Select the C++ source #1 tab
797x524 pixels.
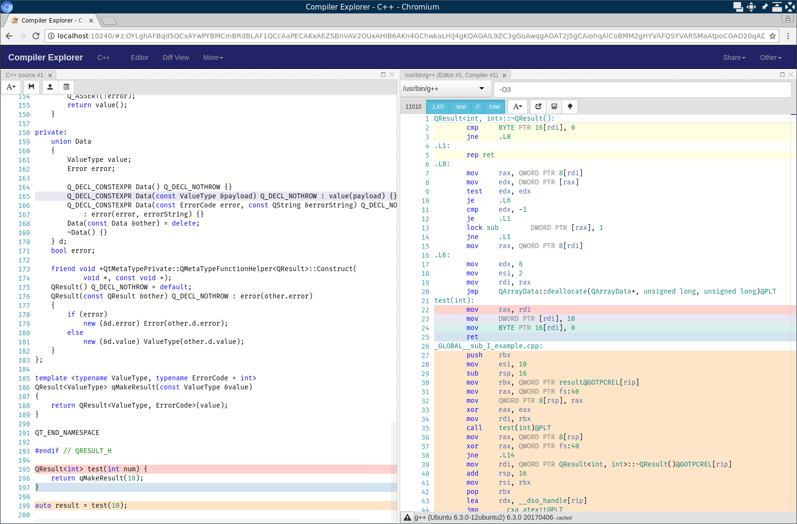click(x=24, y=75)
